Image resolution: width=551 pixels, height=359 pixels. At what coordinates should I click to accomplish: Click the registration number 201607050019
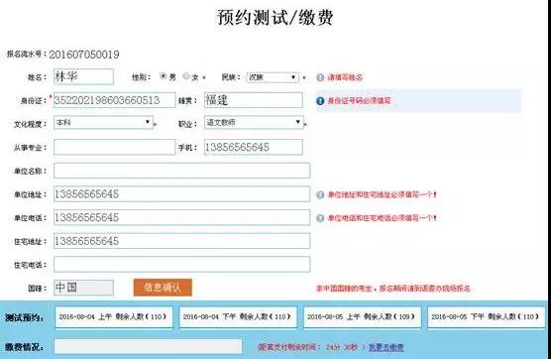pos(84,55)
